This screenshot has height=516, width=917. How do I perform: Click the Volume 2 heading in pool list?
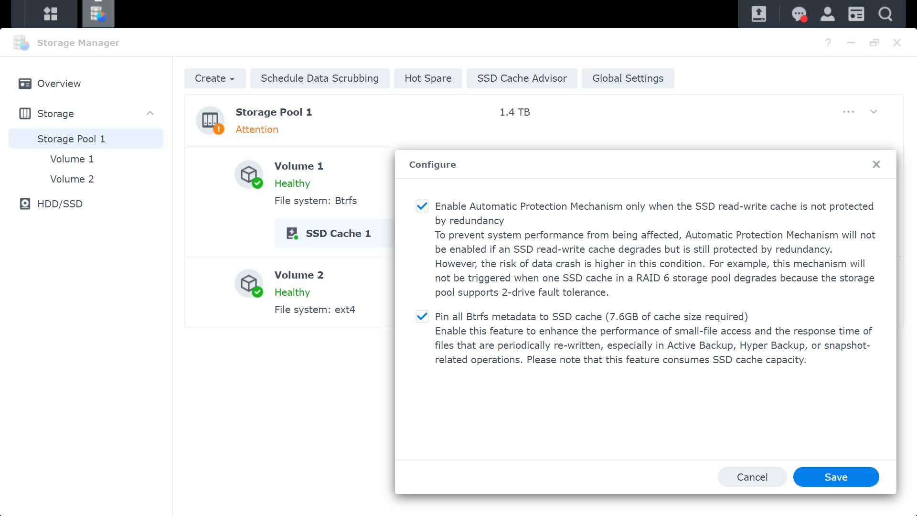299,275
